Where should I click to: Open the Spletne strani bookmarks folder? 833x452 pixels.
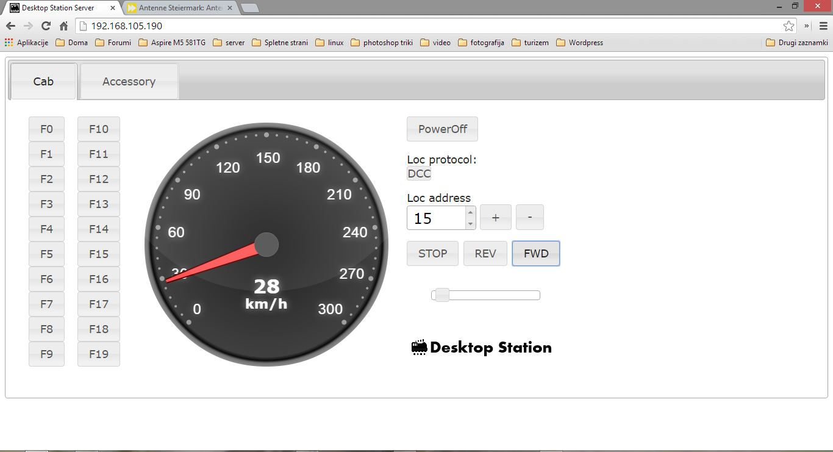[280, 43]
